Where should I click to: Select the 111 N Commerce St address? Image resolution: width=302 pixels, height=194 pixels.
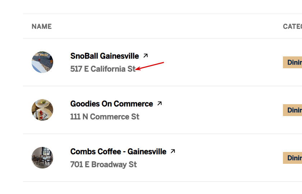104,117
